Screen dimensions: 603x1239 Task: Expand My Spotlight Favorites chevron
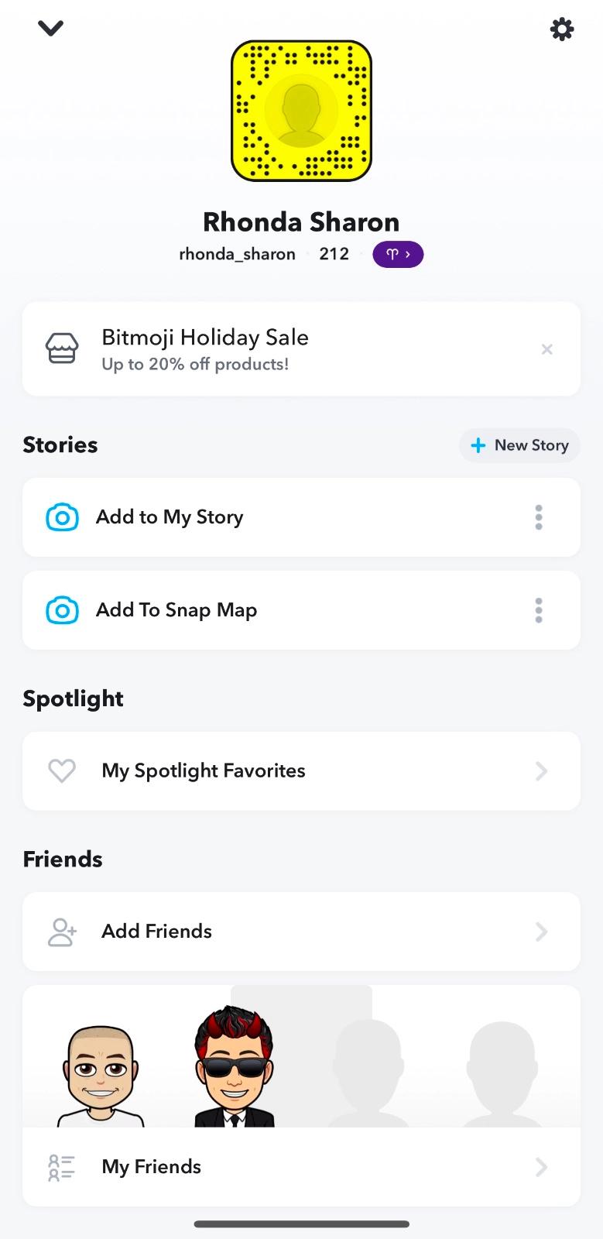541,771
